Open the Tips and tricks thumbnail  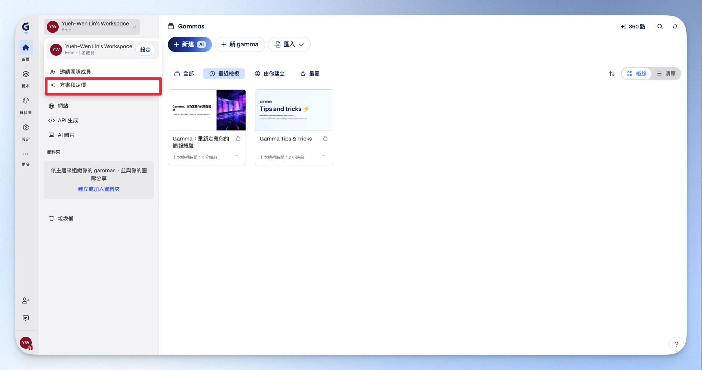click(x=294, y=110)
